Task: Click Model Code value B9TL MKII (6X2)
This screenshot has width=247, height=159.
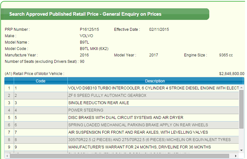Action: [x=94, y=49]
